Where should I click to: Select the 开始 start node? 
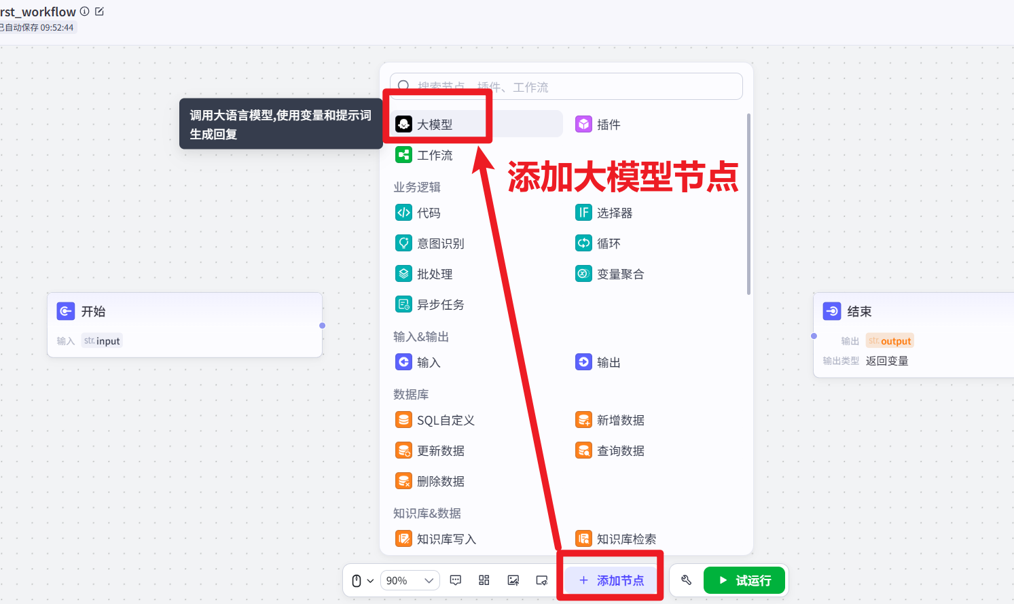coord(185,325)
